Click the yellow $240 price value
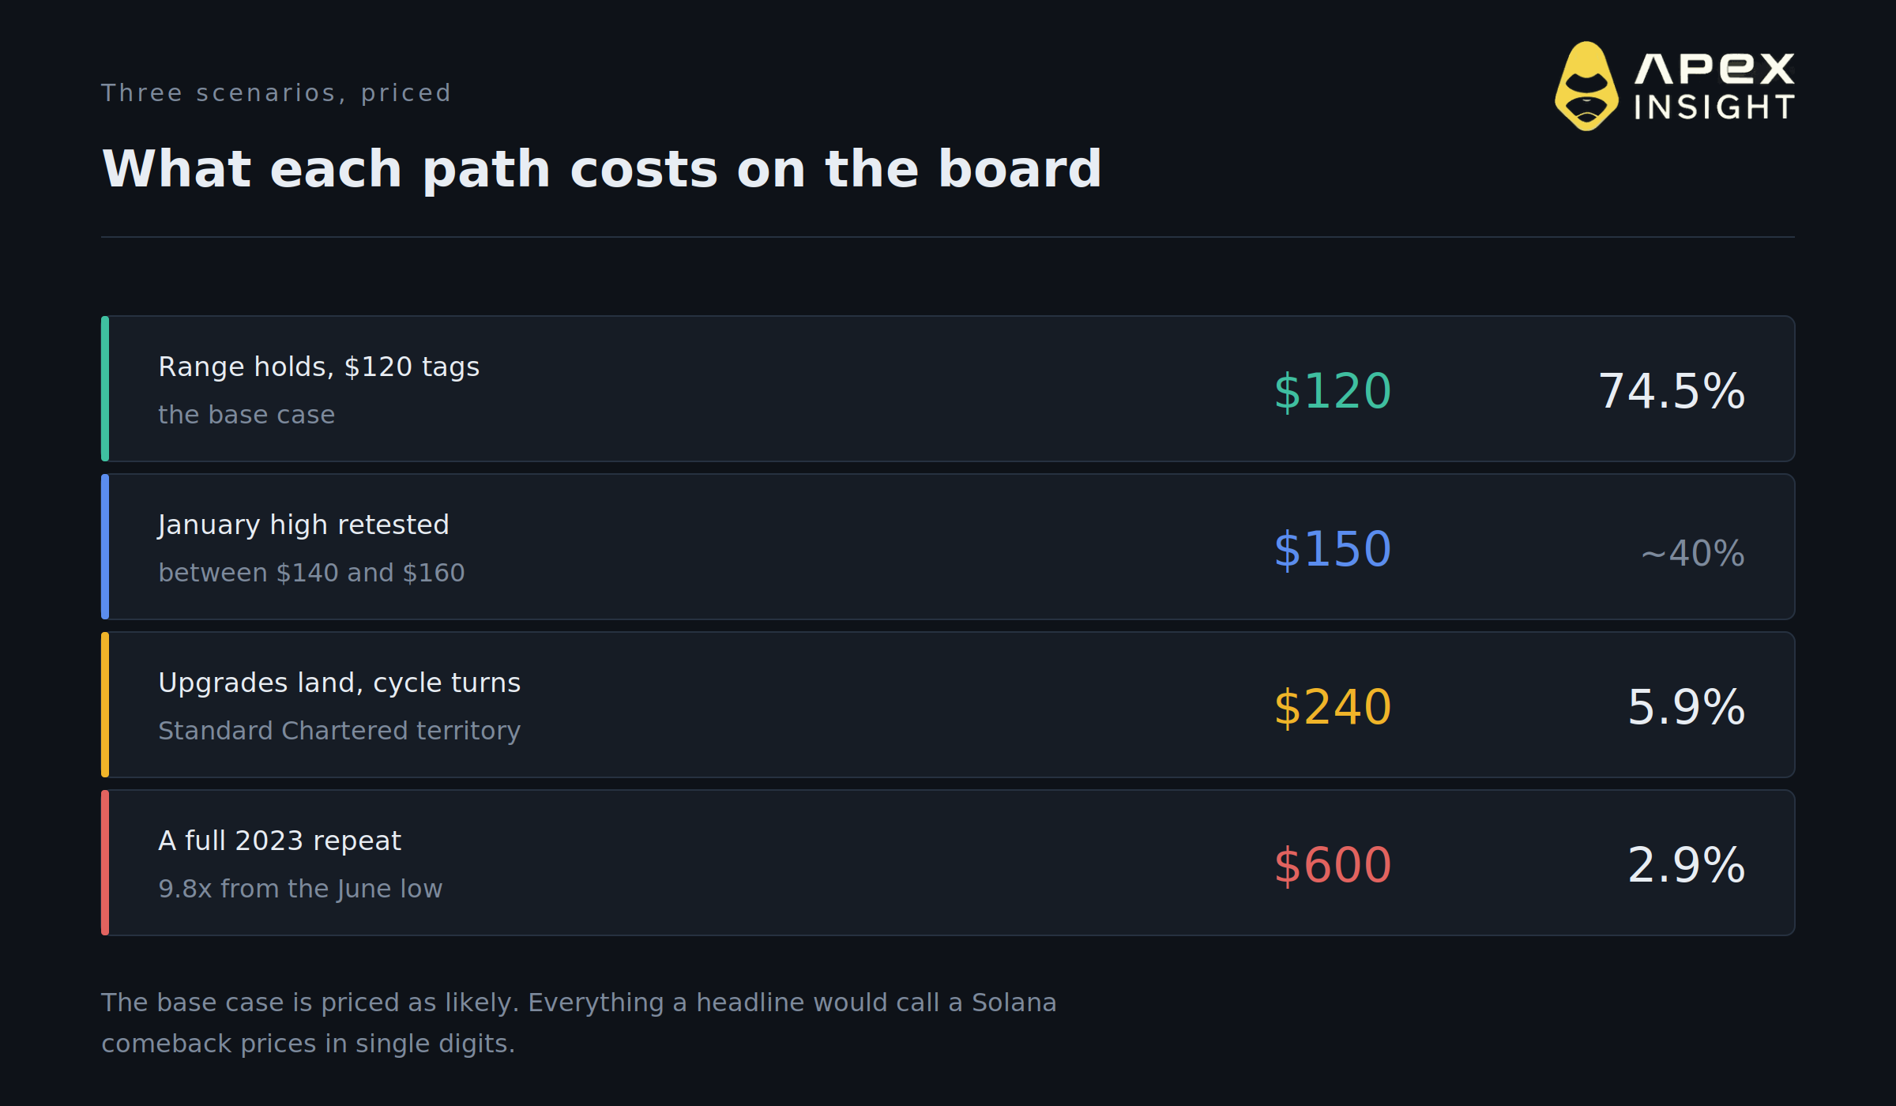 click(x=1333, y=707)
